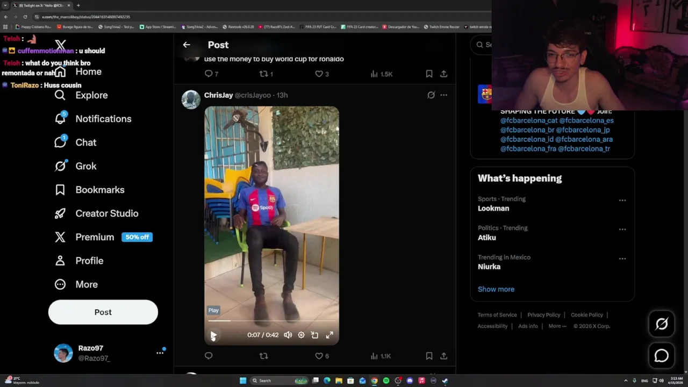Like the upper post with 3 likes

322,74
